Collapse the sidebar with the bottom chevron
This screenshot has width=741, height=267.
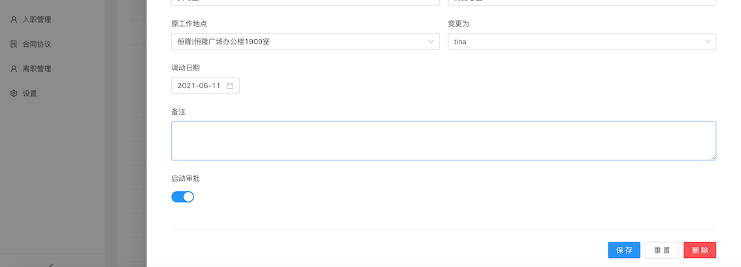click(x=52, y=264)
